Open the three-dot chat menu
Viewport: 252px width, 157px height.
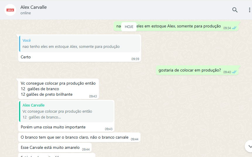pos(249,10)
